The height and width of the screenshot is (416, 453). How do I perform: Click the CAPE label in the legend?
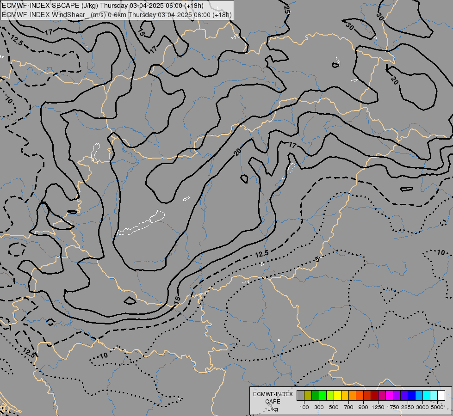point(273,402)
